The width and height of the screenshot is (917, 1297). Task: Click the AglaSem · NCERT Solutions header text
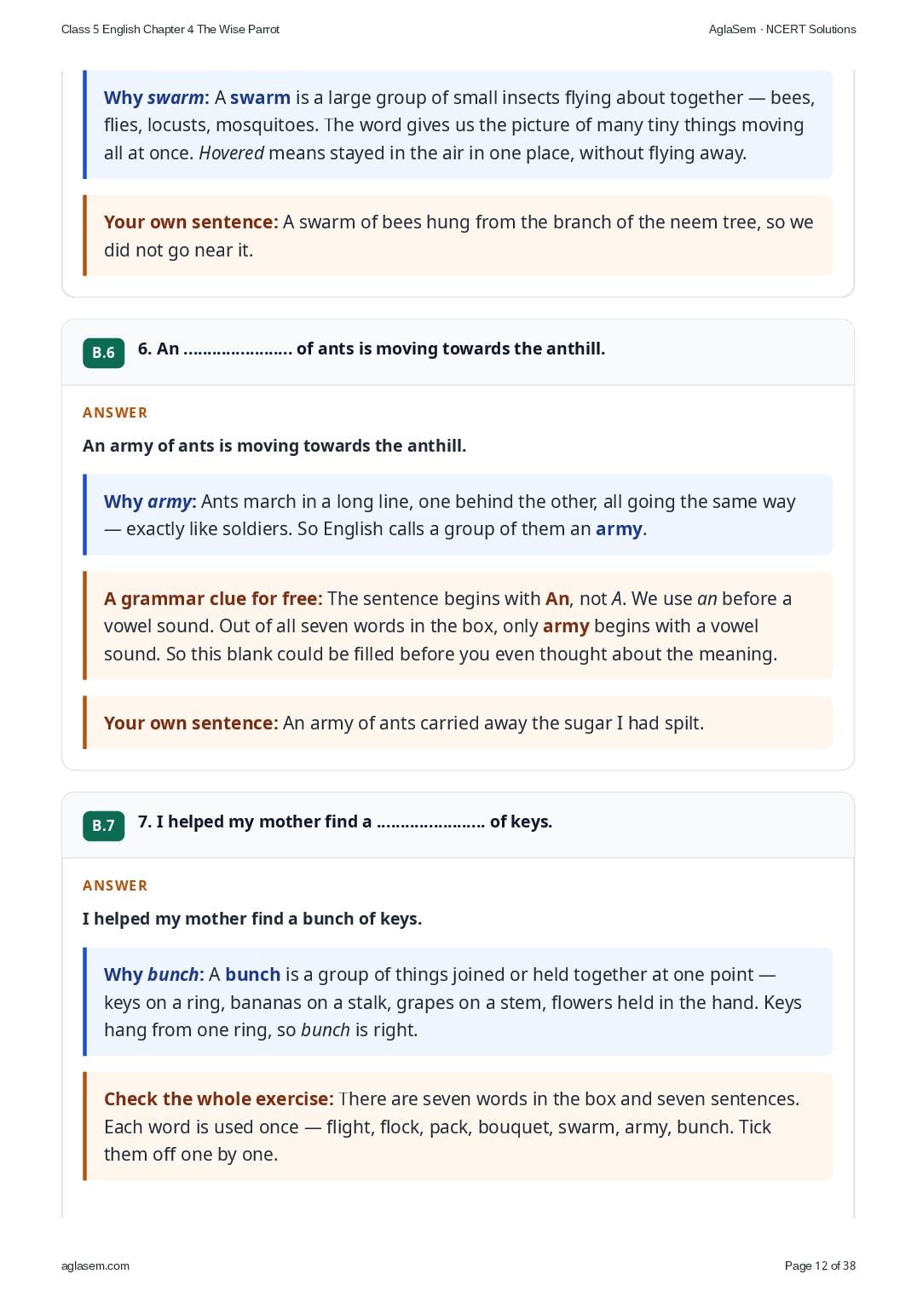[x=782, y=29]
